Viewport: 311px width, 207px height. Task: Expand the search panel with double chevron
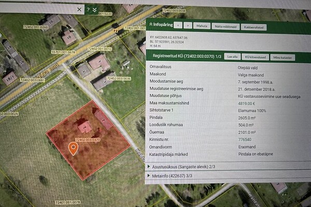click(95, 9)
